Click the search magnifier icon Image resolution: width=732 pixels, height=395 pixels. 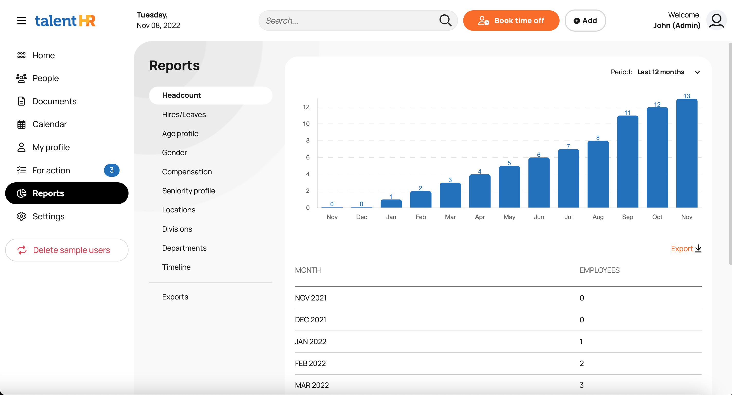click(x=445, y=21)
